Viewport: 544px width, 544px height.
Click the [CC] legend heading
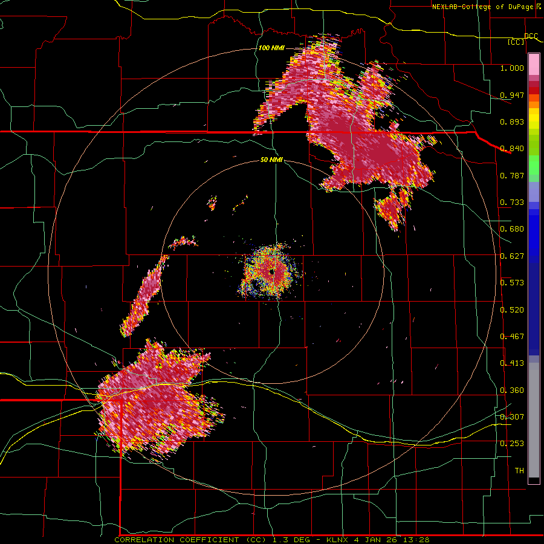pos(516,42)
